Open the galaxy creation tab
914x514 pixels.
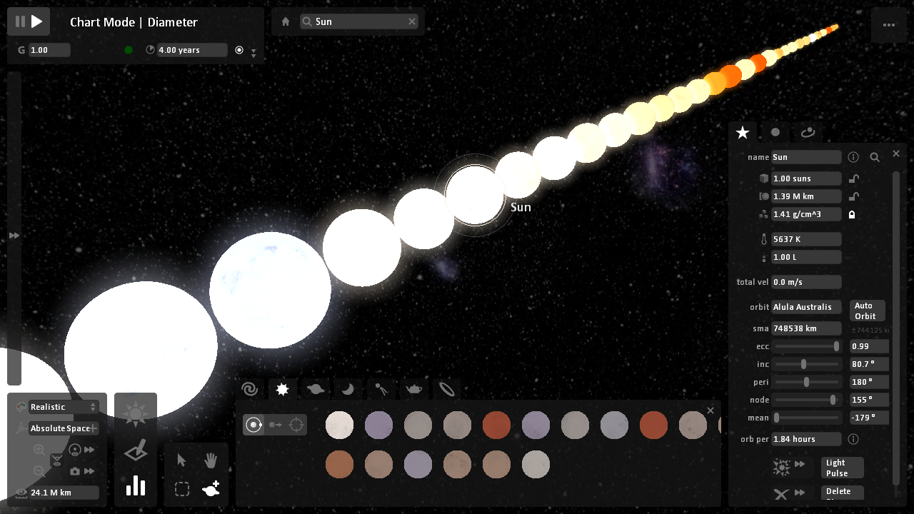tap(249, 389)
